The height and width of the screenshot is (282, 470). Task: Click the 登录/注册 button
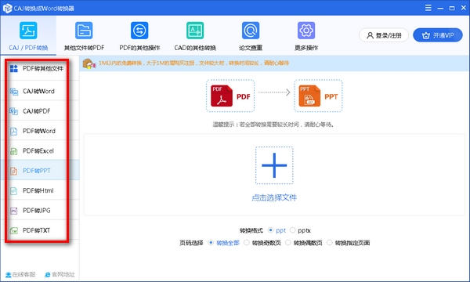(384, 35)
